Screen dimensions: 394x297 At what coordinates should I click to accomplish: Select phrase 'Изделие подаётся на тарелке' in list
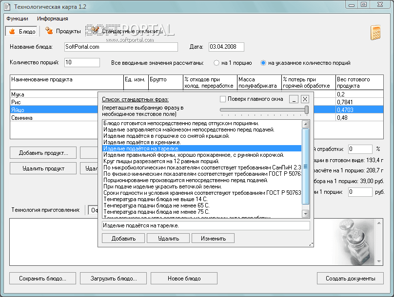(202, 148)
